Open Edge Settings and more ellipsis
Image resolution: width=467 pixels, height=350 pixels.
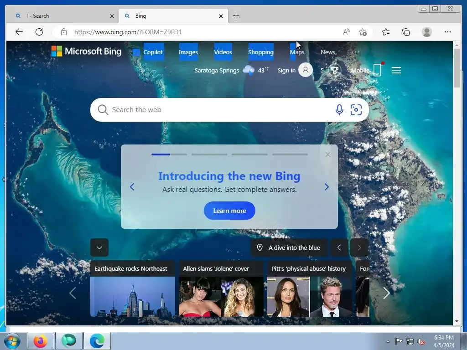[448, 32]
